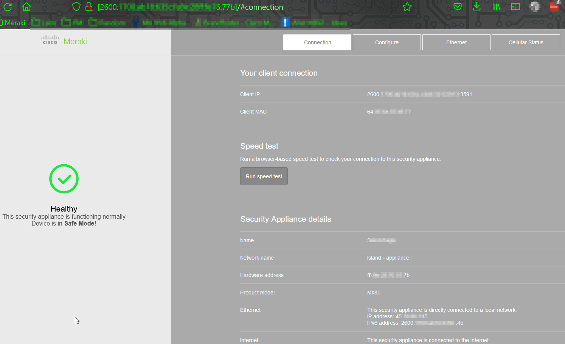
Task: Select the Client IP address value
Action: pos(419,94)
